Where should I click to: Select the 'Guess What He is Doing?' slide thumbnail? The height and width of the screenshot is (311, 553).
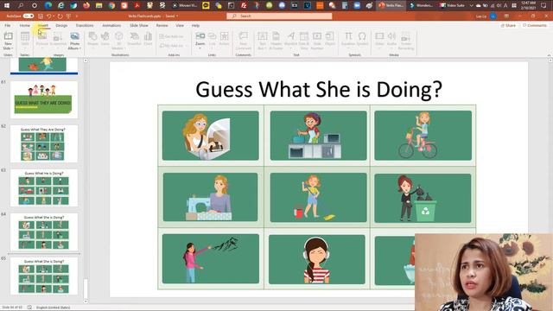click(44, 187)
